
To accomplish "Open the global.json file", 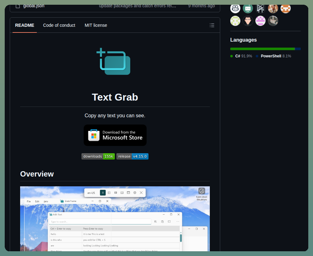I will pos(34,6).
